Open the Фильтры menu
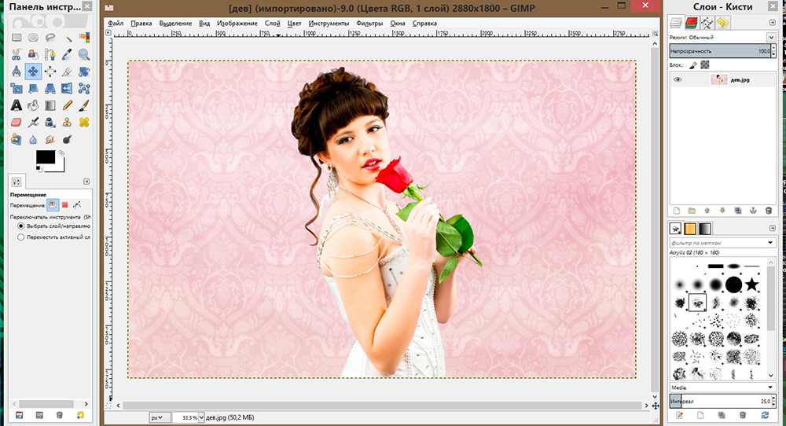786x426 pixels. coord(369,24)
